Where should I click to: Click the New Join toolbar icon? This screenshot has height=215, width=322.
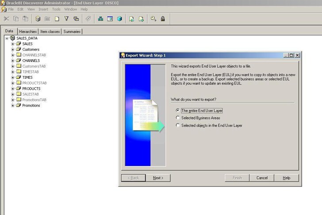tap(76, 19)
